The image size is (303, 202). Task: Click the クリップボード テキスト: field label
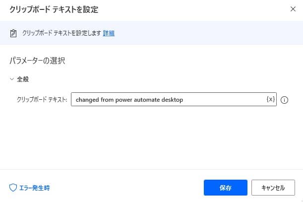point(42,100)
